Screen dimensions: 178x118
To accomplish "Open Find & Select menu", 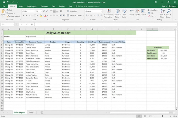I will [x=169, y=14].
